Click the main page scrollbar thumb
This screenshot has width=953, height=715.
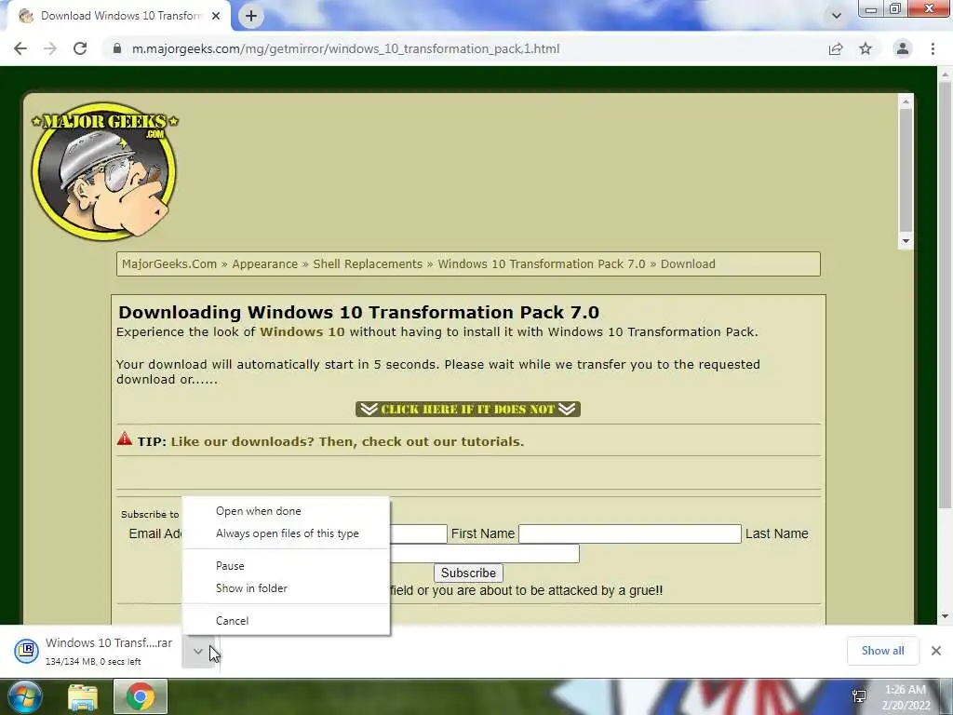[x=946, y=295]
